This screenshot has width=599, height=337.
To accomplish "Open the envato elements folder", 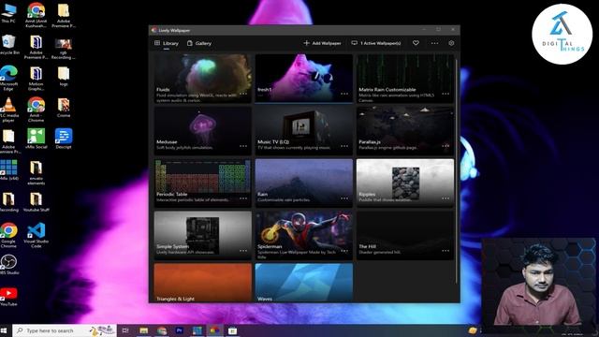I will [36, 172].
